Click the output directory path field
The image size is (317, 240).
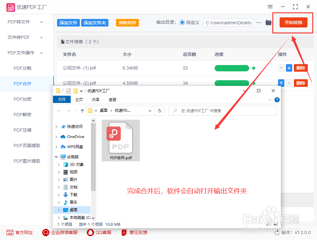tap(229, 23)
